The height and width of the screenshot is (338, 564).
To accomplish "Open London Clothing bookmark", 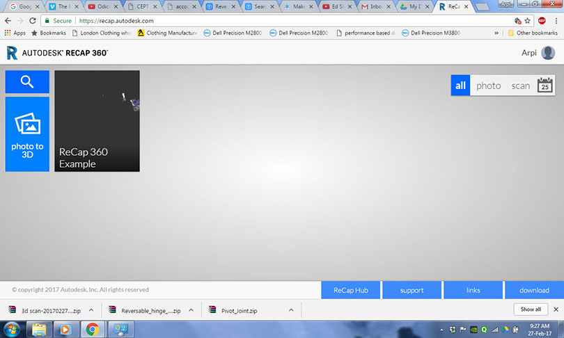I will click(x=102, y=33).
